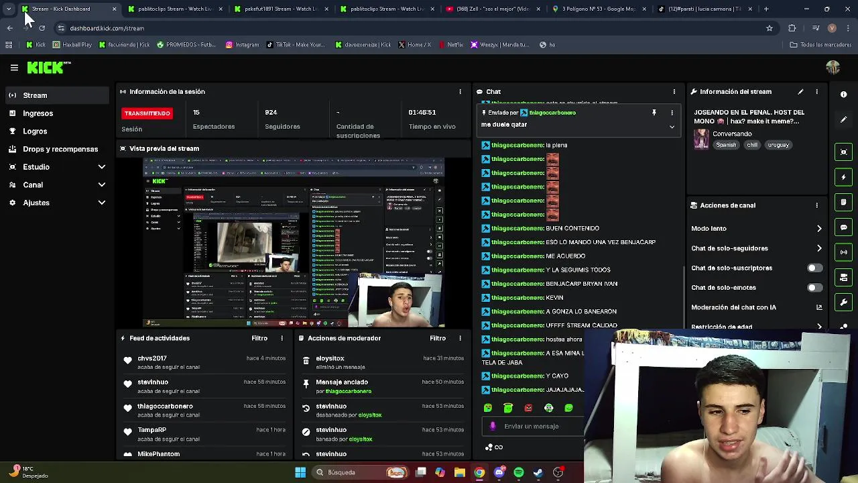Screen dimensions: 858x483
Task: Toggle the wrench stream info icon in right sidebar
Action: (x=844, y=303)
